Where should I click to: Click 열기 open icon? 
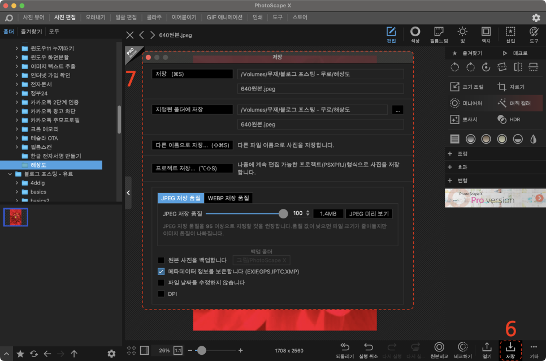pyautogui.click(x=487, y=350)
